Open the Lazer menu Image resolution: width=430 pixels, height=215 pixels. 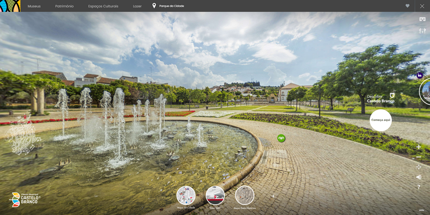[x=137, y=6]
